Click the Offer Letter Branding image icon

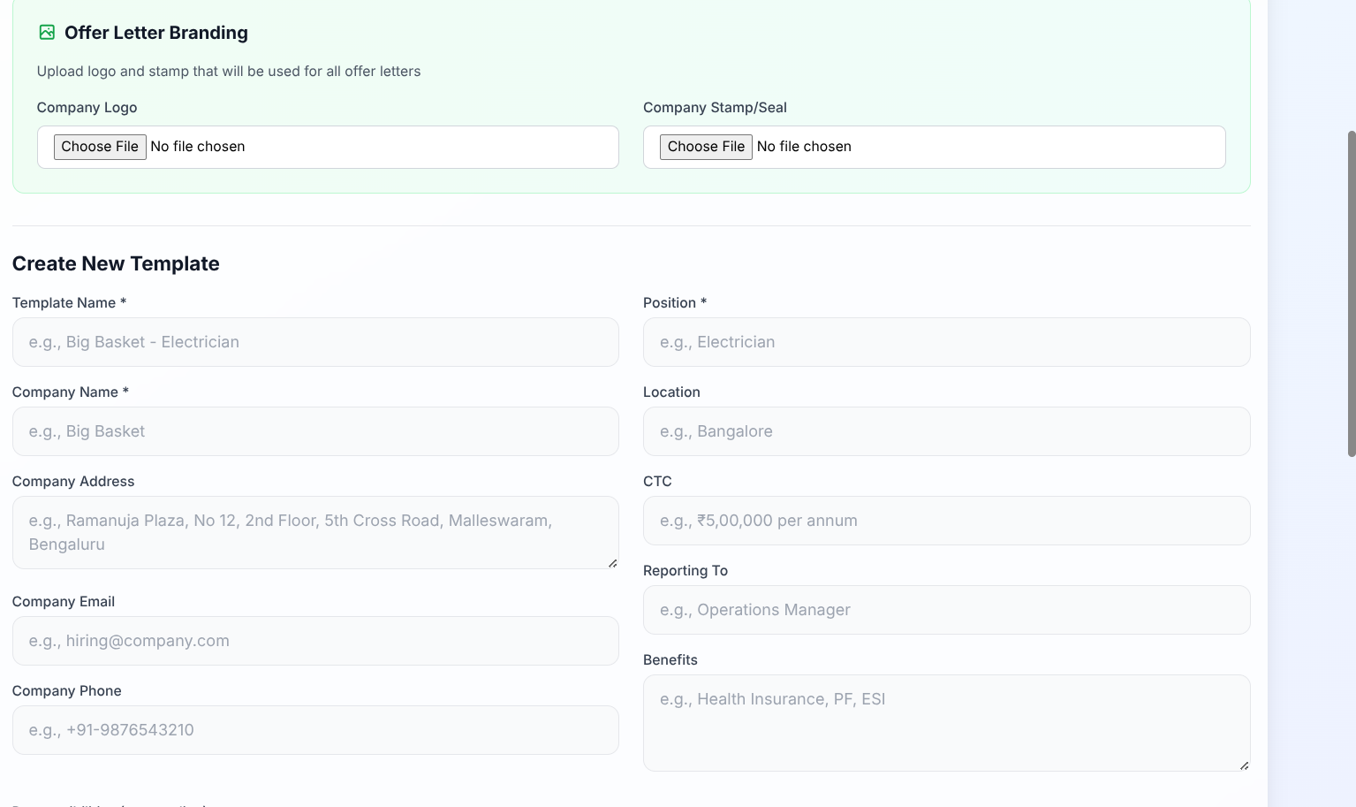(x=47, y=33)
